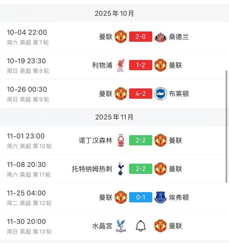Select the 2025年11月 month header
This screenshot has height=243, width=229.
pos(114,117)
